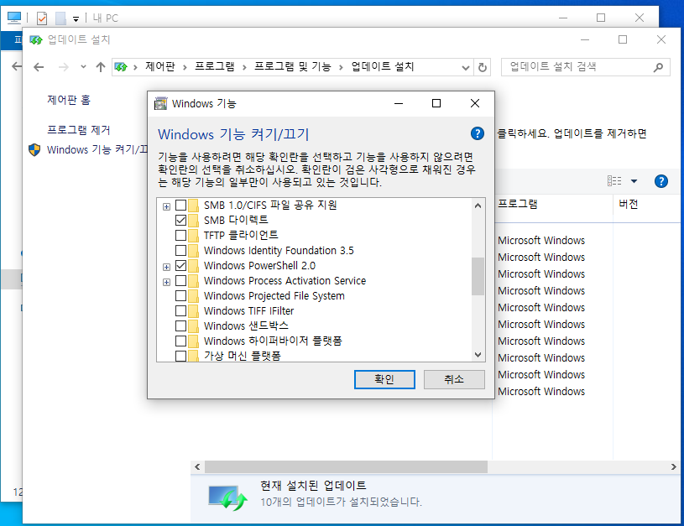Click the new folder icon in 내 PC toolbar
The image size is (684, 526).
click(60, 18)
